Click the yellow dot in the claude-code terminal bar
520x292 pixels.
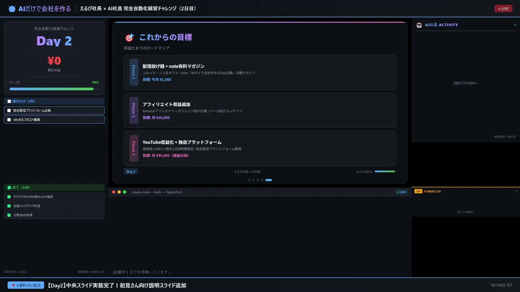pos(119,192)
